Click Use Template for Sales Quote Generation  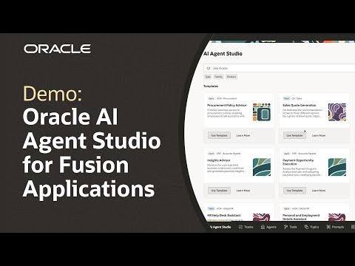point(294,135)
